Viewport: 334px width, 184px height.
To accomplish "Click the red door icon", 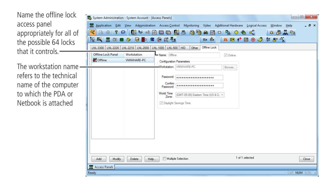I will tap(144, 40).
